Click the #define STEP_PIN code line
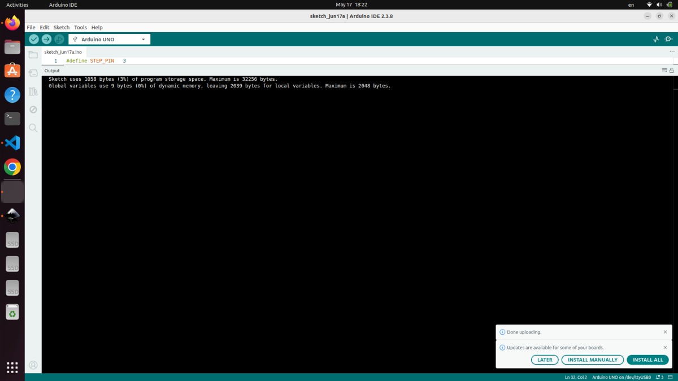Image resolution: width=678 pixels, height=381 pixels. click(96, 60)
